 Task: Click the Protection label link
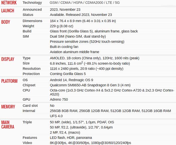(x=31, y=74)
